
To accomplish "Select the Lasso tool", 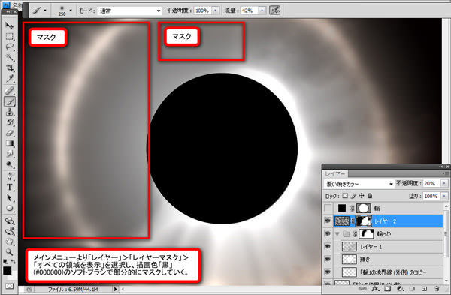I will coord(10,47).
